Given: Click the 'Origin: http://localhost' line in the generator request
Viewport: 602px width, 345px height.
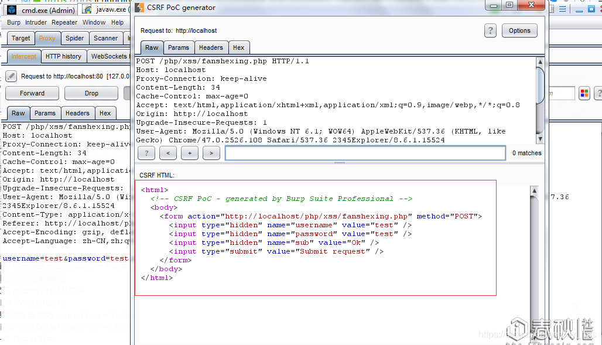Looking at the screenshot, I should pyautogui.click(x=192, y=114).
